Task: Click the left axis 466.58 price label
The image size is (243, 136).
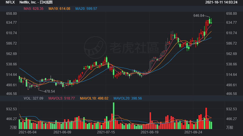Action: click(x=12, y=94)
